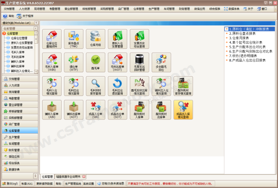Open 毛筒发出回收管理 icon

tap(139, 62)
